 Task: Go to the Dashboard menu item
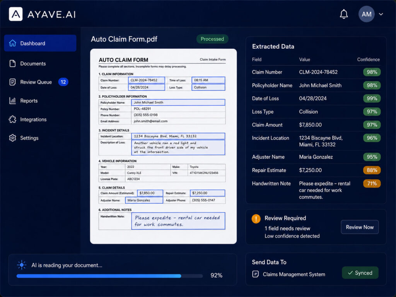[40, 43]
